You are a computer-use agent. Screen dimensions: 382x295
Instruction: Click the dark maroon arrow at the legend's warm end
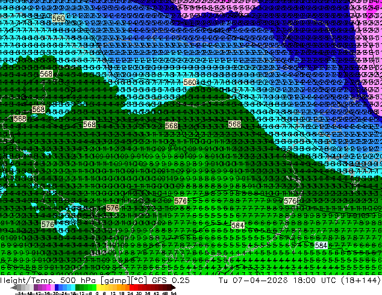[x=174, y=287]
